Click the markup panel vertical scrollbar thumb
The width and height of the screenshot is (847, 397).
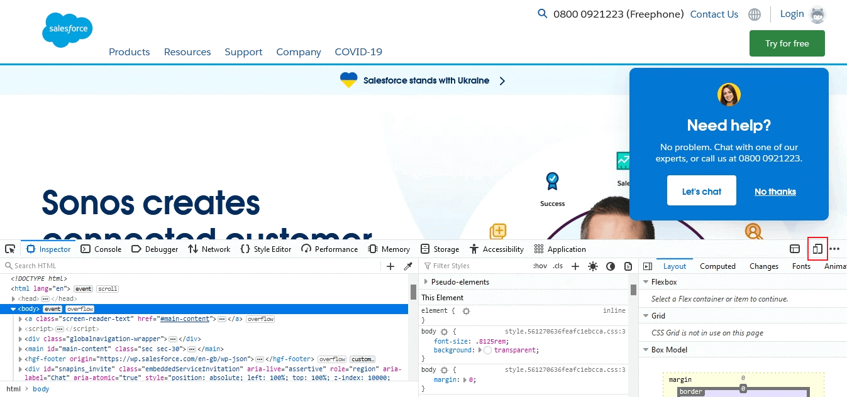pos(414,291)
